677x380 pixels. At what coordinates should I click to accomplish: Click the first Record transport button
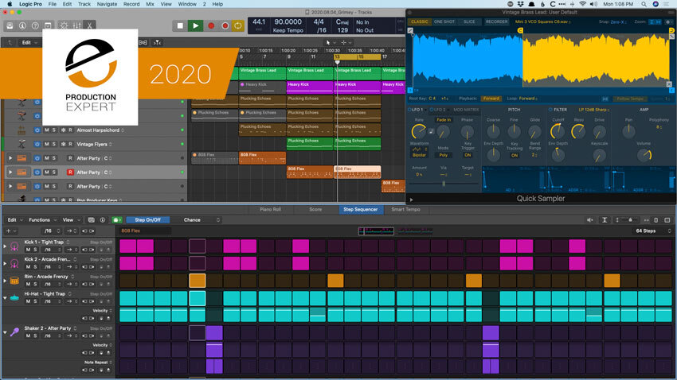(211, 26)
